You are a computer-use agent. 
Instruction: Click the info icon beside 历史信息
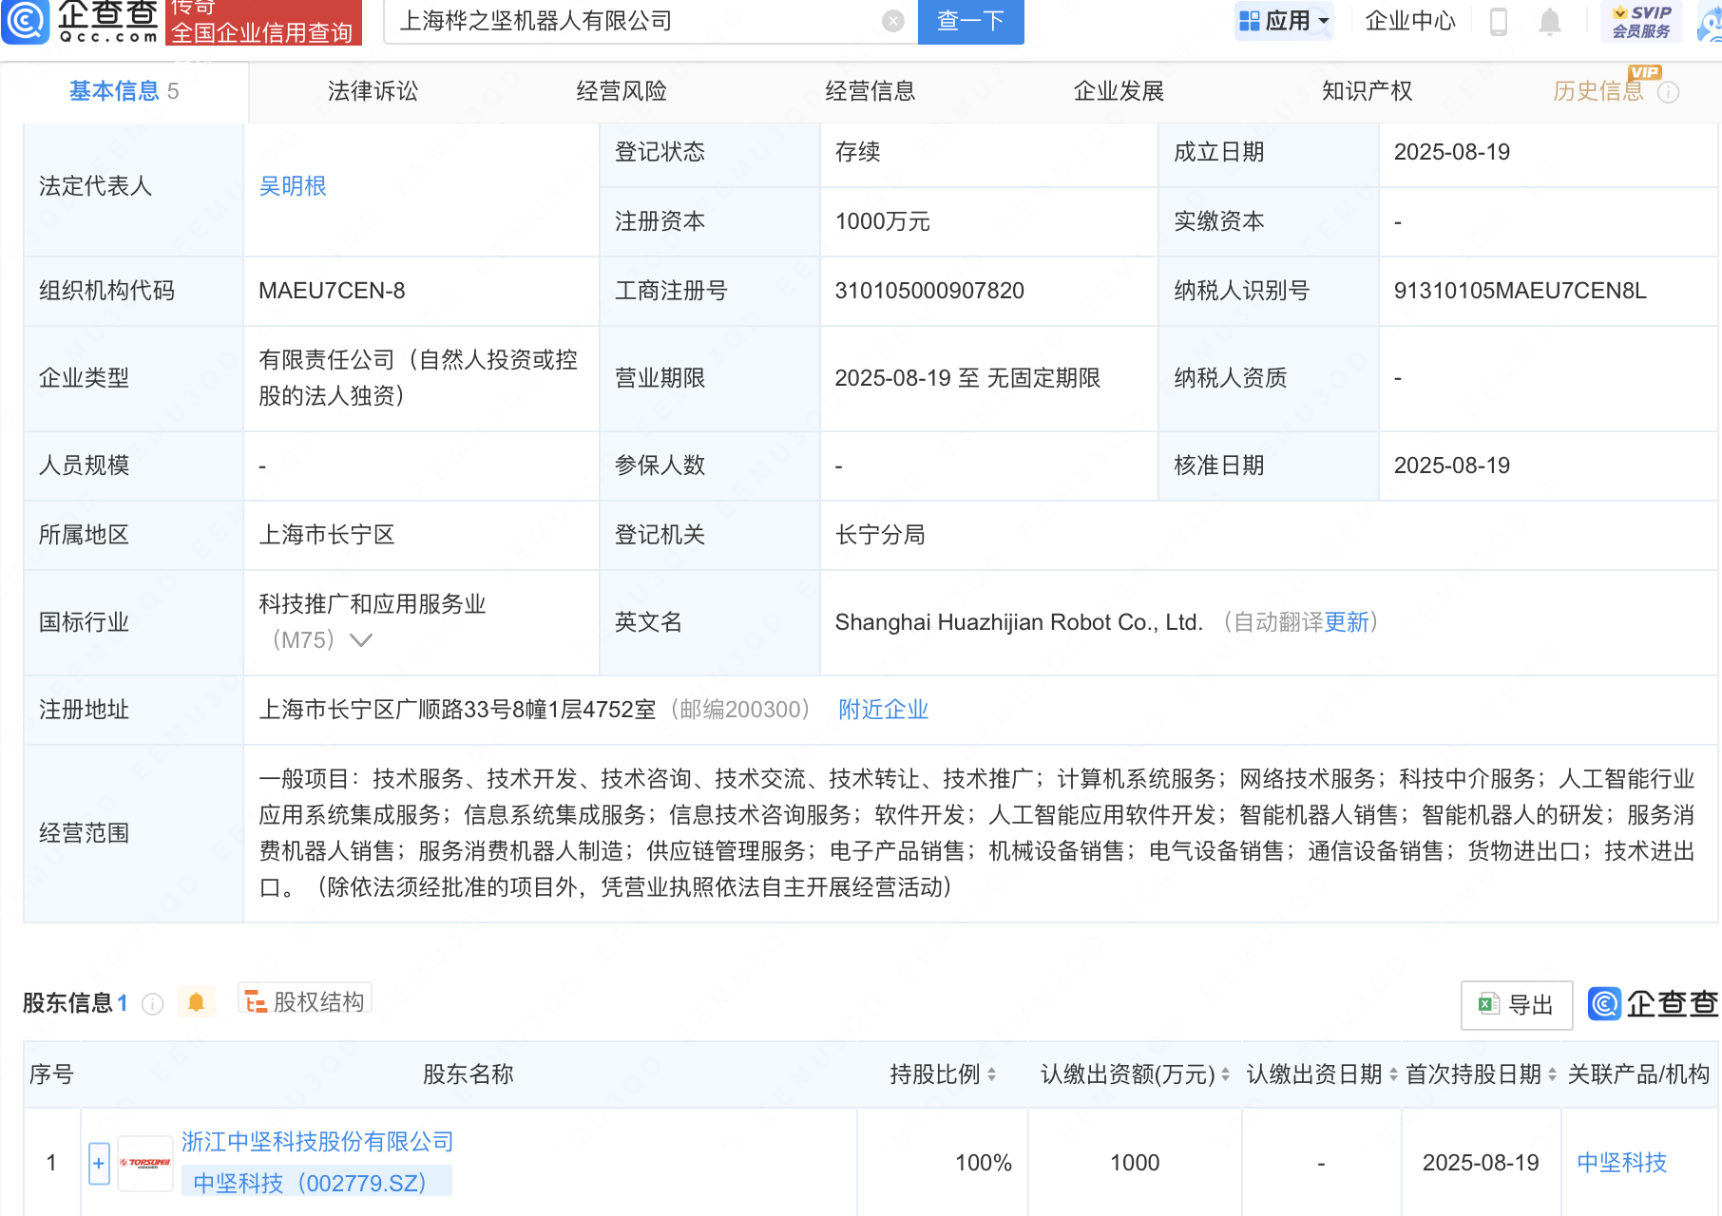click(x=1669, y=92)
